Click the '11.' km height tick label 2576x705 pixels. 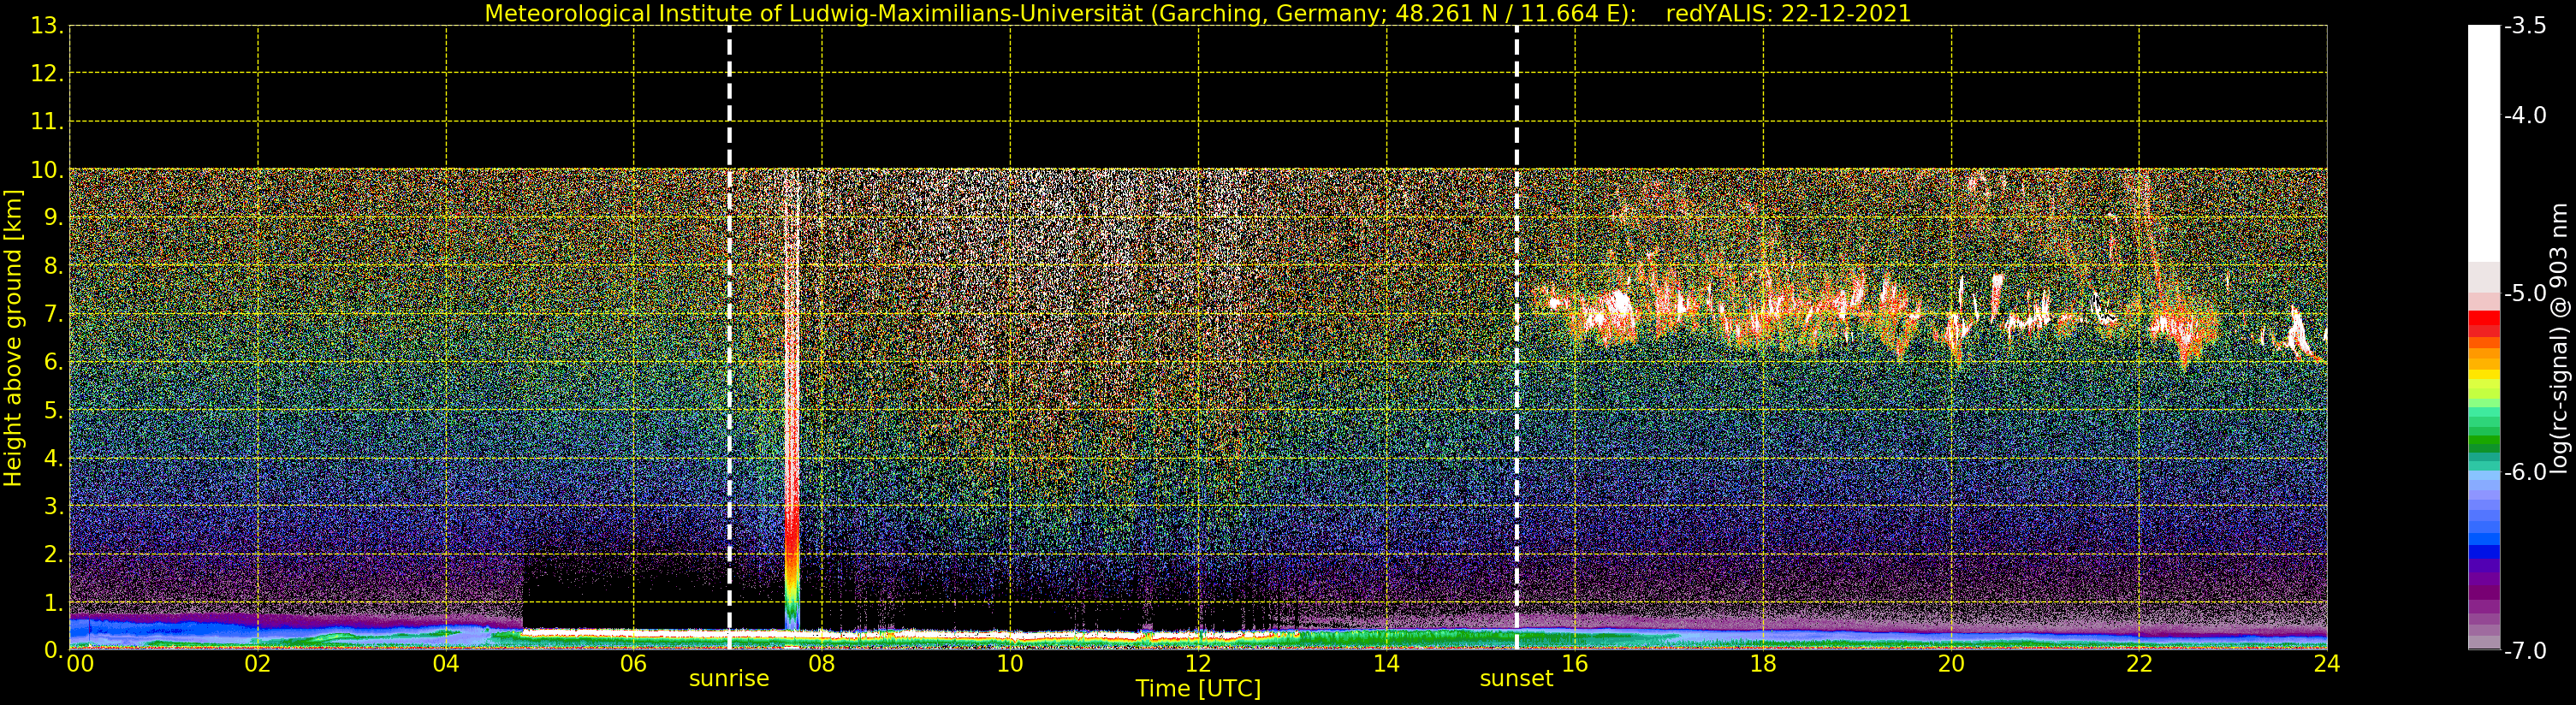point(47,122)
